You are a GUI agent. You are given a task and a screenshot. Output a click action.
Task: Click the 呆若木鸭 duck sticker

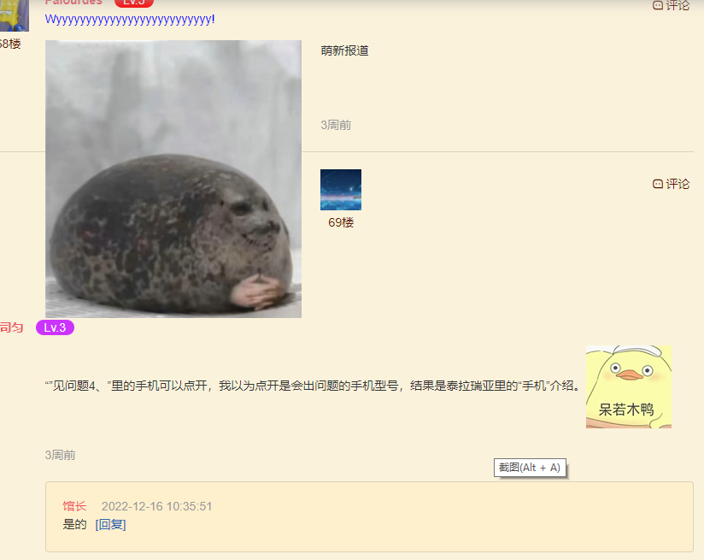pos(628,386)
